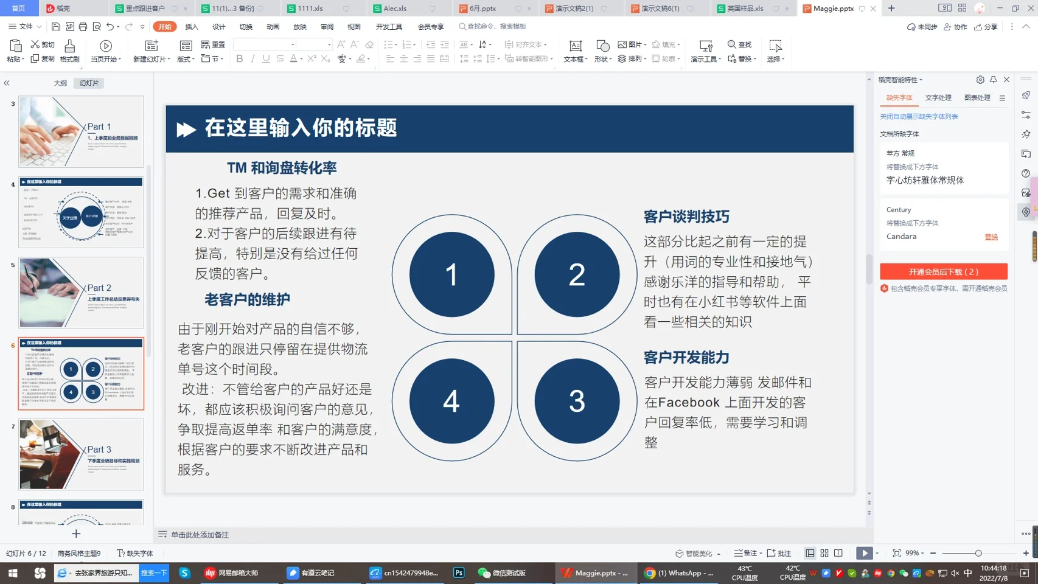Switch to the 审阅 Review tab
Viewport: 1038px width, 584px height.
[x=327, y=27]
